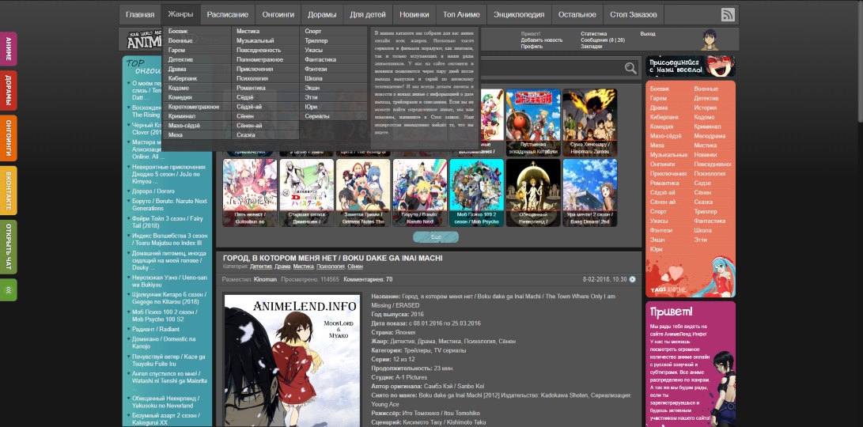Click the Детектив category link under post title
Screen dimensions: 863x427
(x=261, y=266)
